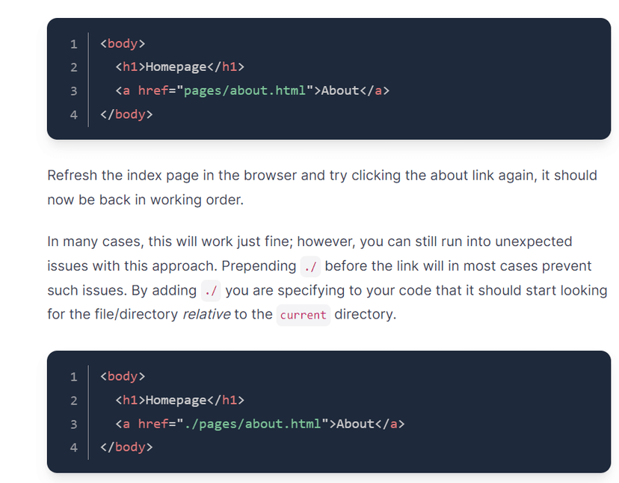Click About anchor text in first code block
This screenshot has height=483, width=619.
click(340, 90)
